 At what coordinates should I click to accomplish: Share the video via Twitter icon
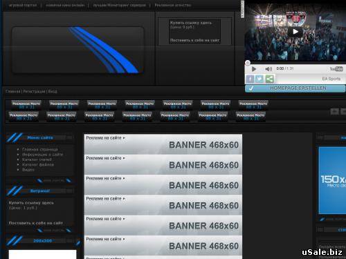259,79
